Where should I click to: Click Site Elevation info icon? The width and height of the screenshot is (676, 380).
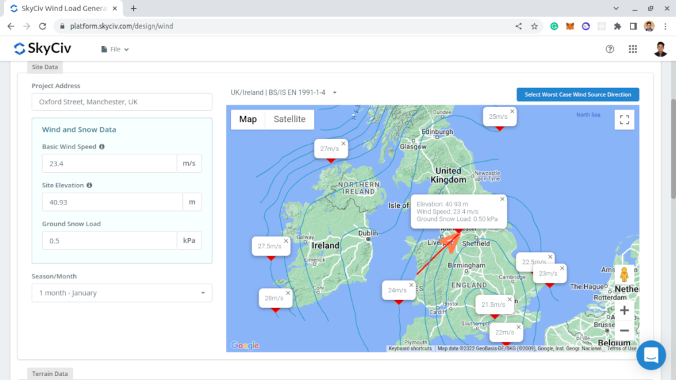coord(89,185)
